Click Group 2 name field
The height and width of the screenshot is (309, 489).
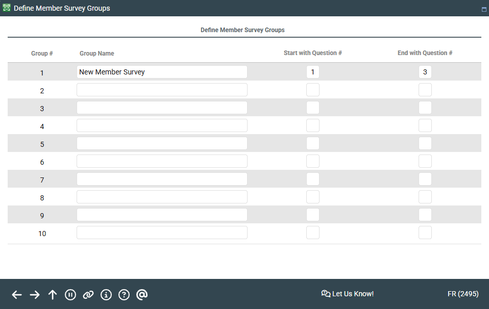coord(162,90)
